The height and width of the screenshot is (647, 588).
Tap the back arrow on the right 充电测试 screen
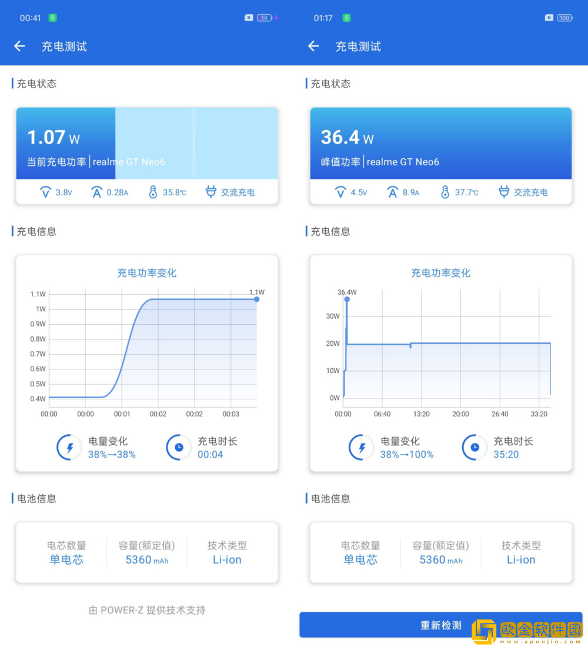coord(313,46)
